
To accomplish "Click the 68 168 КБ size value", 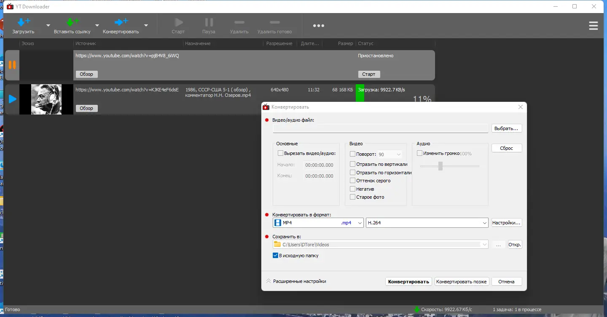I will click(x=342, y=90).
